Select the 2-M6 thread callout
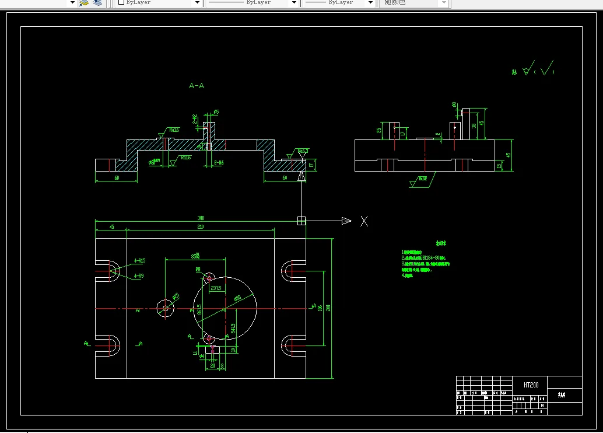The width and height of the screenshot is (603, 433). click(219, 163)
